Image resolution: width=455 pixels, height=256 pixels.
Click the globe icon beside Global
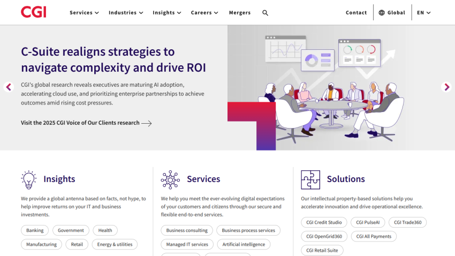pyautogui.click(x=382, y=12)
